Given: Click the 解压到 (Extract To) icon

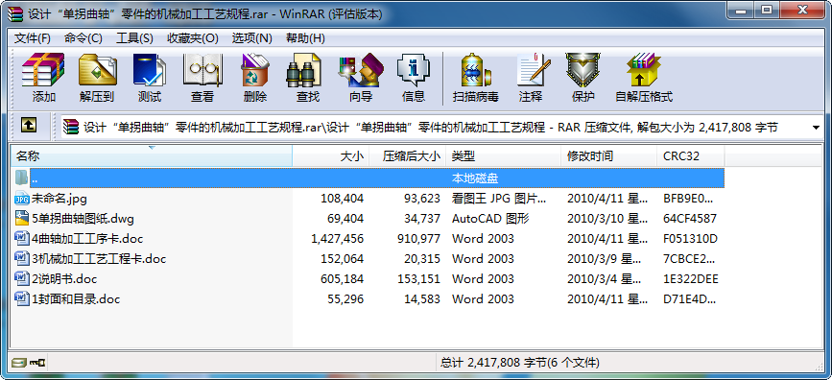Looking at the screenshot, I should coord(97,78).
